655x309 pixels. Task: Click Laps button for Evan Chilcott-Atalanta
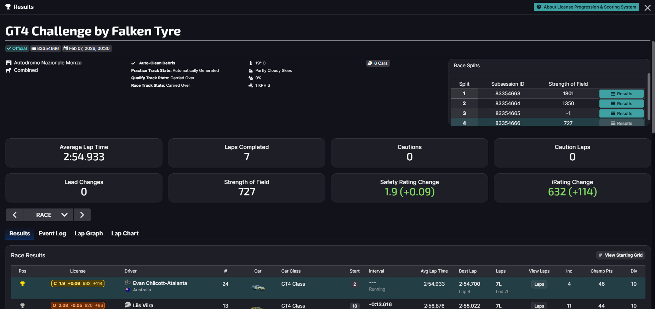point(539,284)
